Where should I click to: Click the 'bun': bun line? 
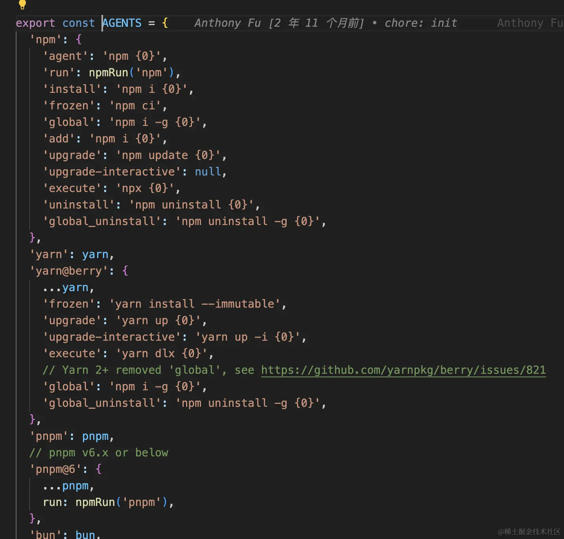(x=65, y=534)
